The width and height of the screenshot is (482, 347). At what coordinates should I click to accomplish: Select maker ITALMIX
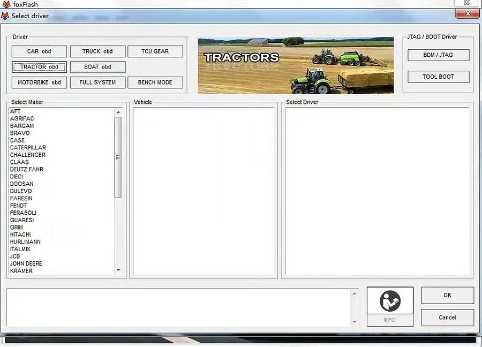click(x=20, y=249)
